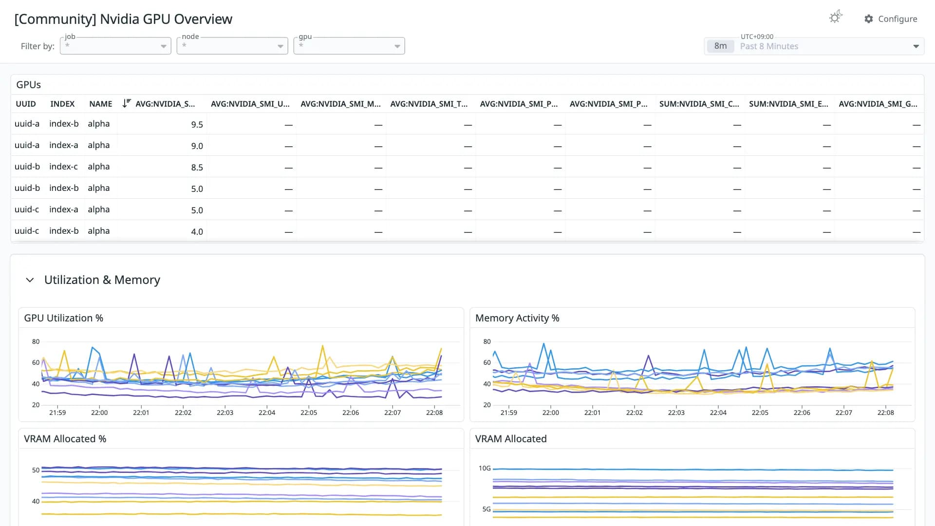Click the SUM:NVIDIA_SMI_C... column header
Image resolution: width=935 pixels, height=526 pixels.
699,104
